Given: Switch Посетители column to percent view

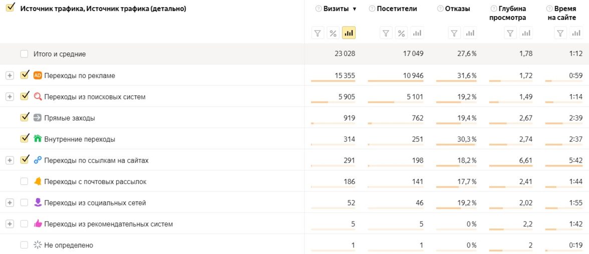Looking at the screenshot, I should [x=401, y=33].
